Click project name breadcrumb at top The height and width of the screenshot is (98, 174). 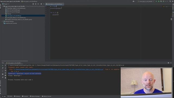(x=10, y=1)
